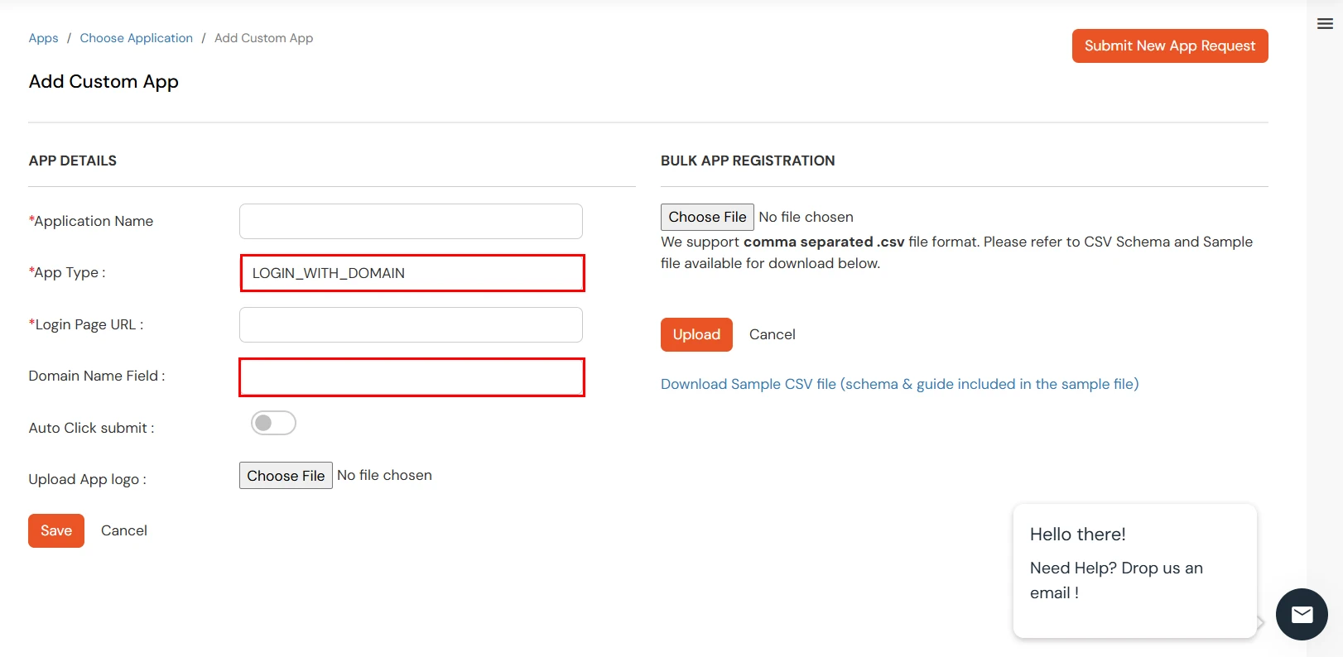The image size is (1343, 657).
Task: Click the Add Custom App breadcrumb text
Action: point(264,38)
